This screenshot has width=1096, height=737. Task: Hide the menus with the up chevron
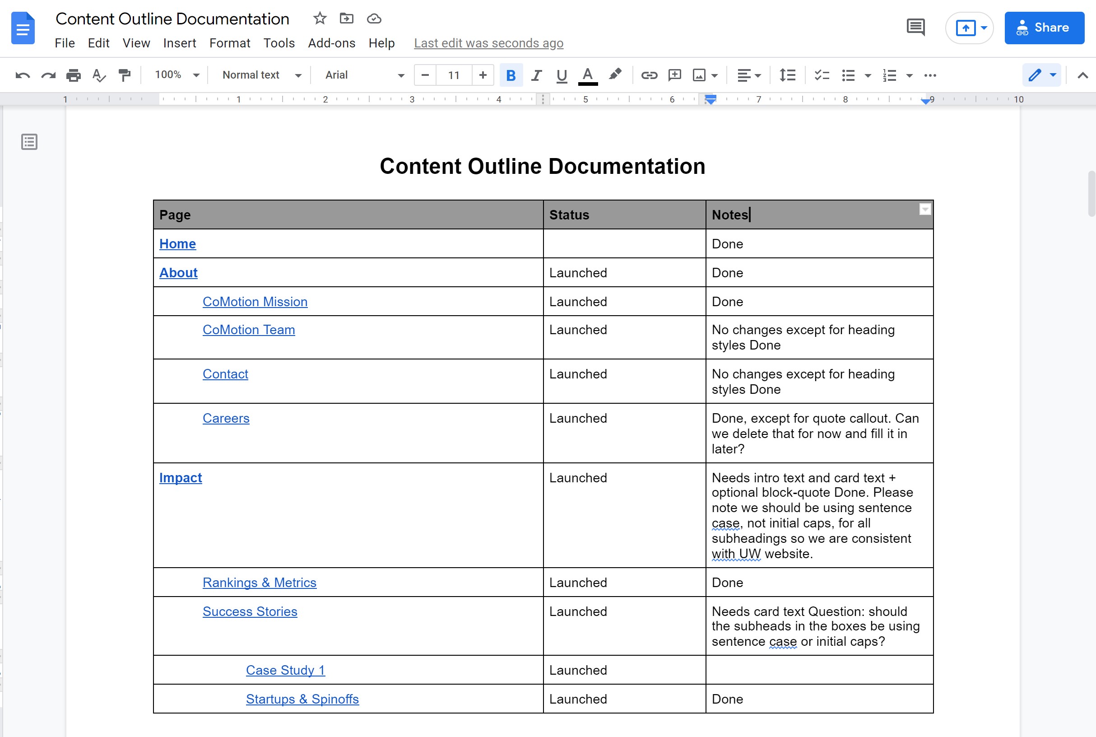[x=1083, y=75]
